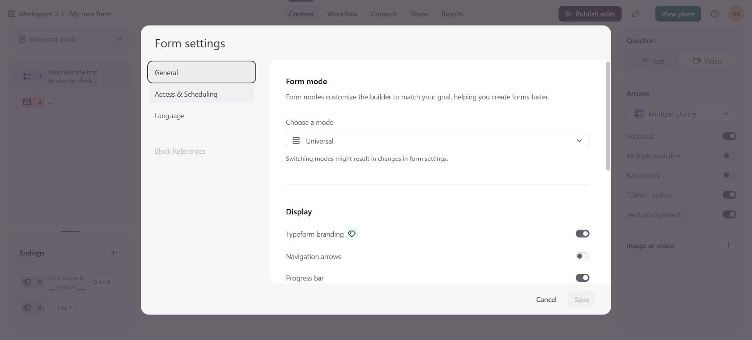Click the Multiple Choice type icon in Answer
The width and height of the screenshot is (752, 340).
click(x=639, y=114)
